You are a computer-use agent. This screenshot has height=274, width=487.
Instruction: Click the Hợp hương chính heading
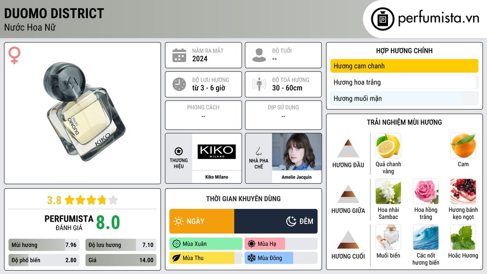pyautogui.click(x=404, y=50)
